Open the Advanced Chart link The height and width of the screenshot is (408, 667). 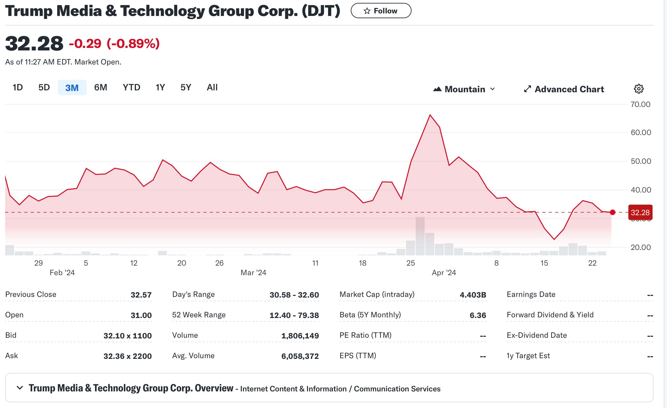[564, 89]
